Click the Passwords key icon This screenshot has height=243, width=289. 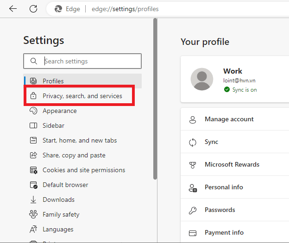pyautogui.click(x=193, y=211)
